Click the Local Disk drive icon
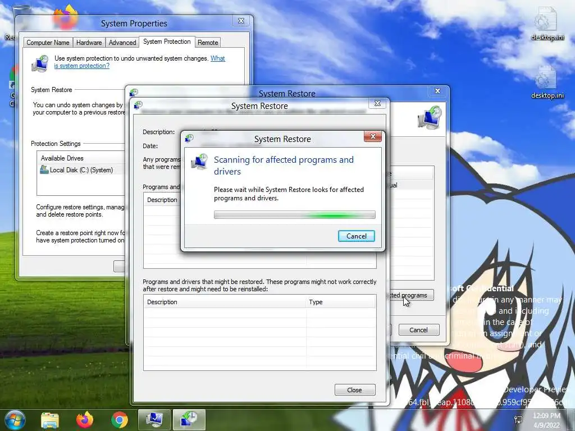Image resolution: width=575 pixels, height=431 pixels. 44,169
